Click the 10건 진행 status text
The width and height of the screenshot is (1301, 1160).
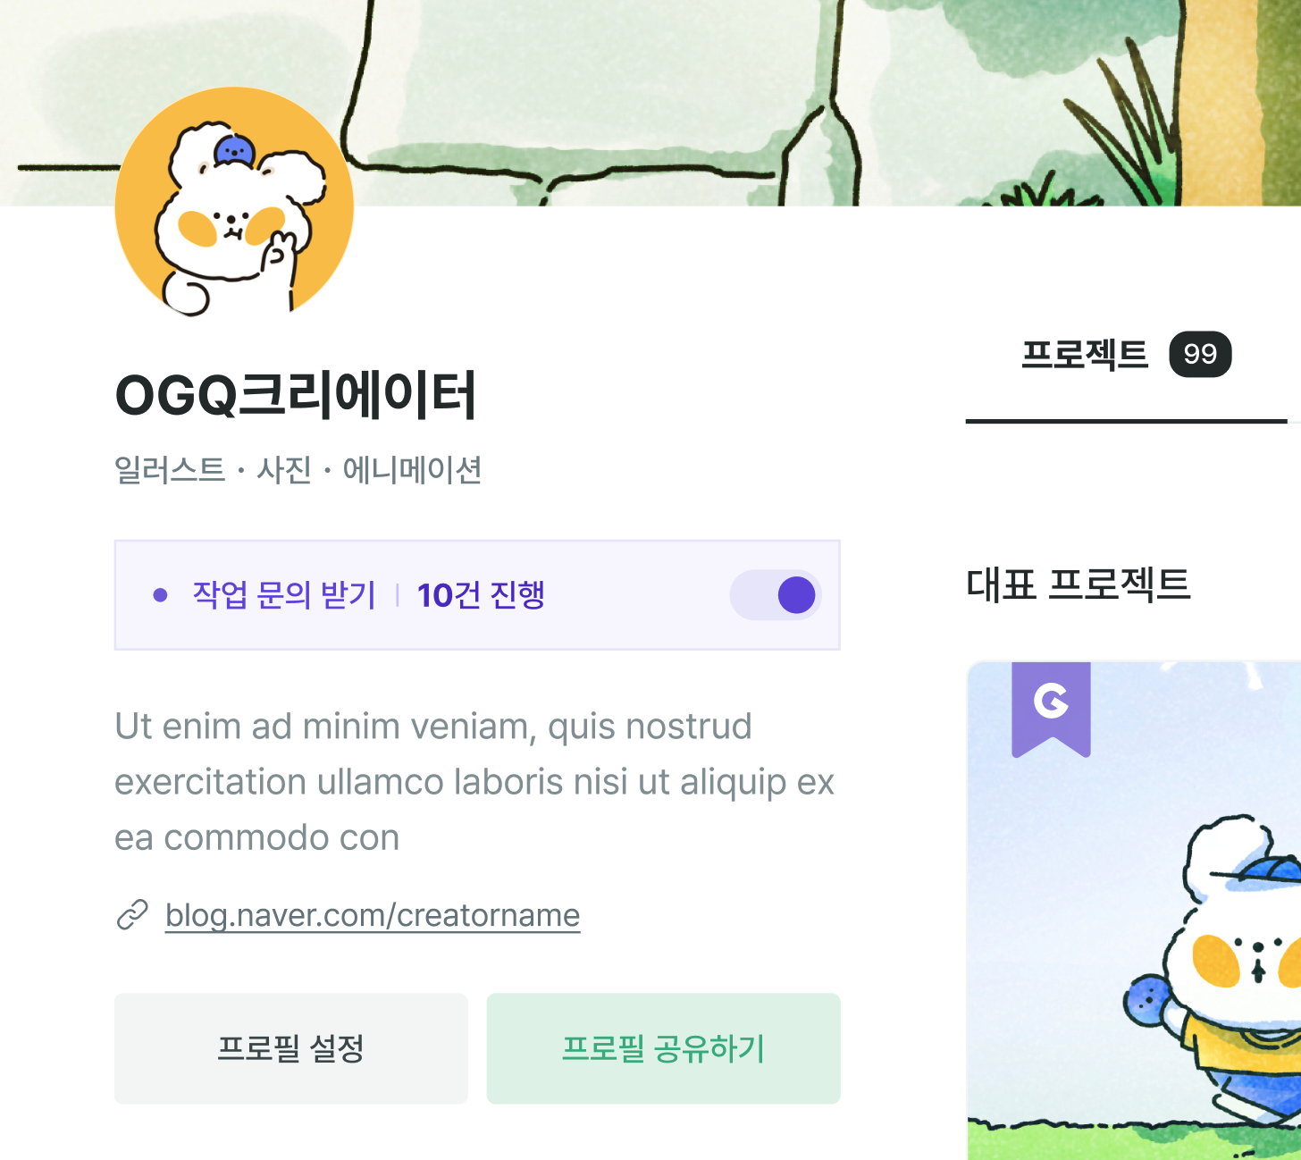pyautogui.click(x=481, y=595)
